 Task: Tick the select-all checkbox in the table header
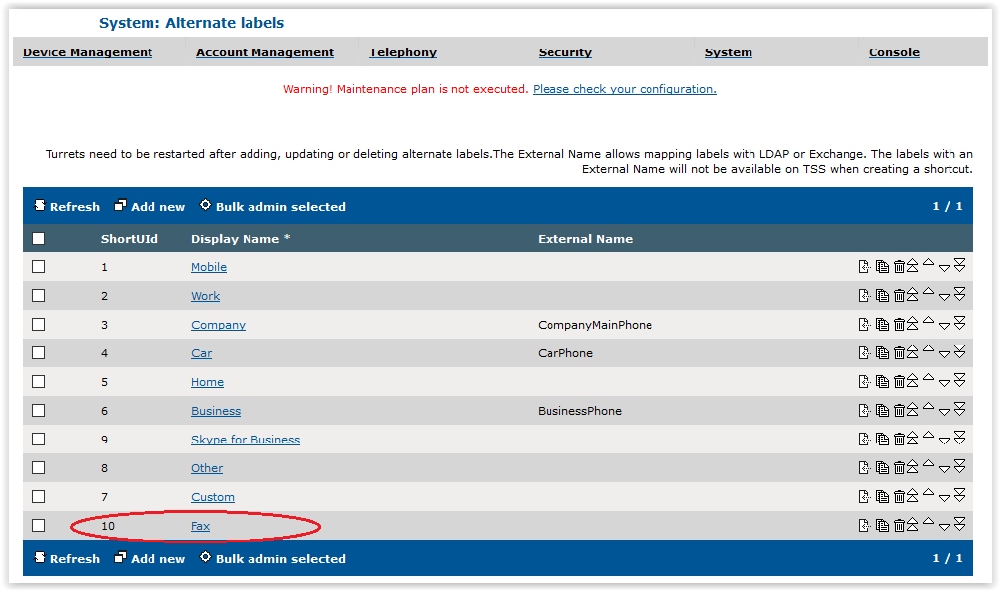[x=39, y=239]
